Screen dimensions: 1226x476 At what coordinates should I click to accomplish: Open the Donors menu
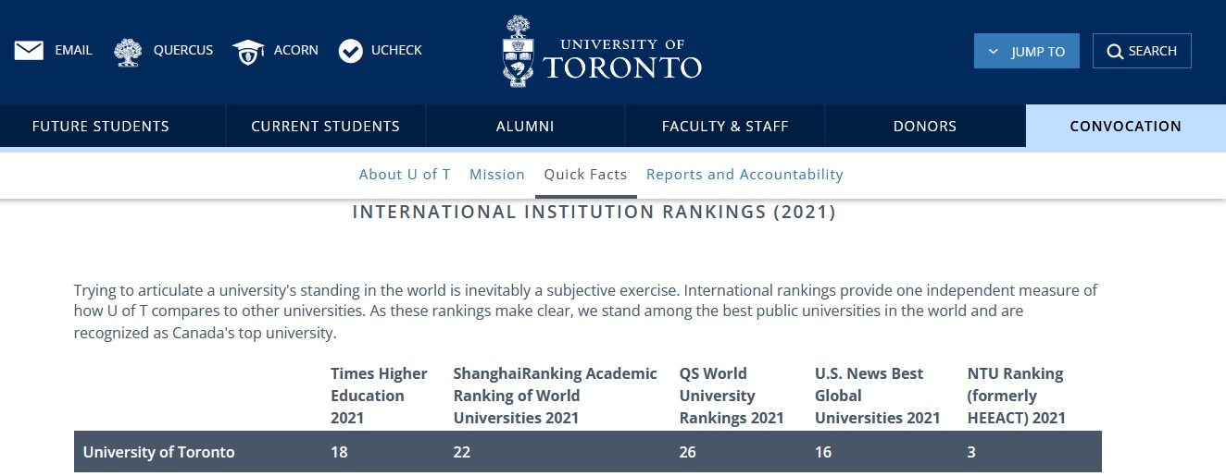[925, 126]
